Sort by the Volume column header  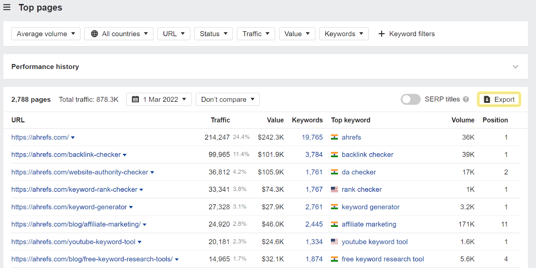(463, 120)
